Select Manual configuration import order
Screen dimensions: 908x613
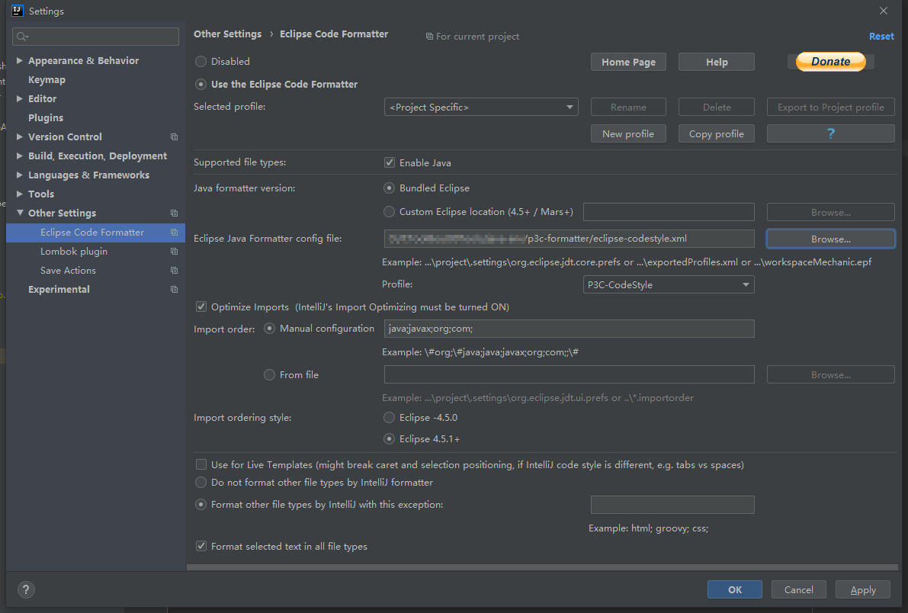pos(269,329)
